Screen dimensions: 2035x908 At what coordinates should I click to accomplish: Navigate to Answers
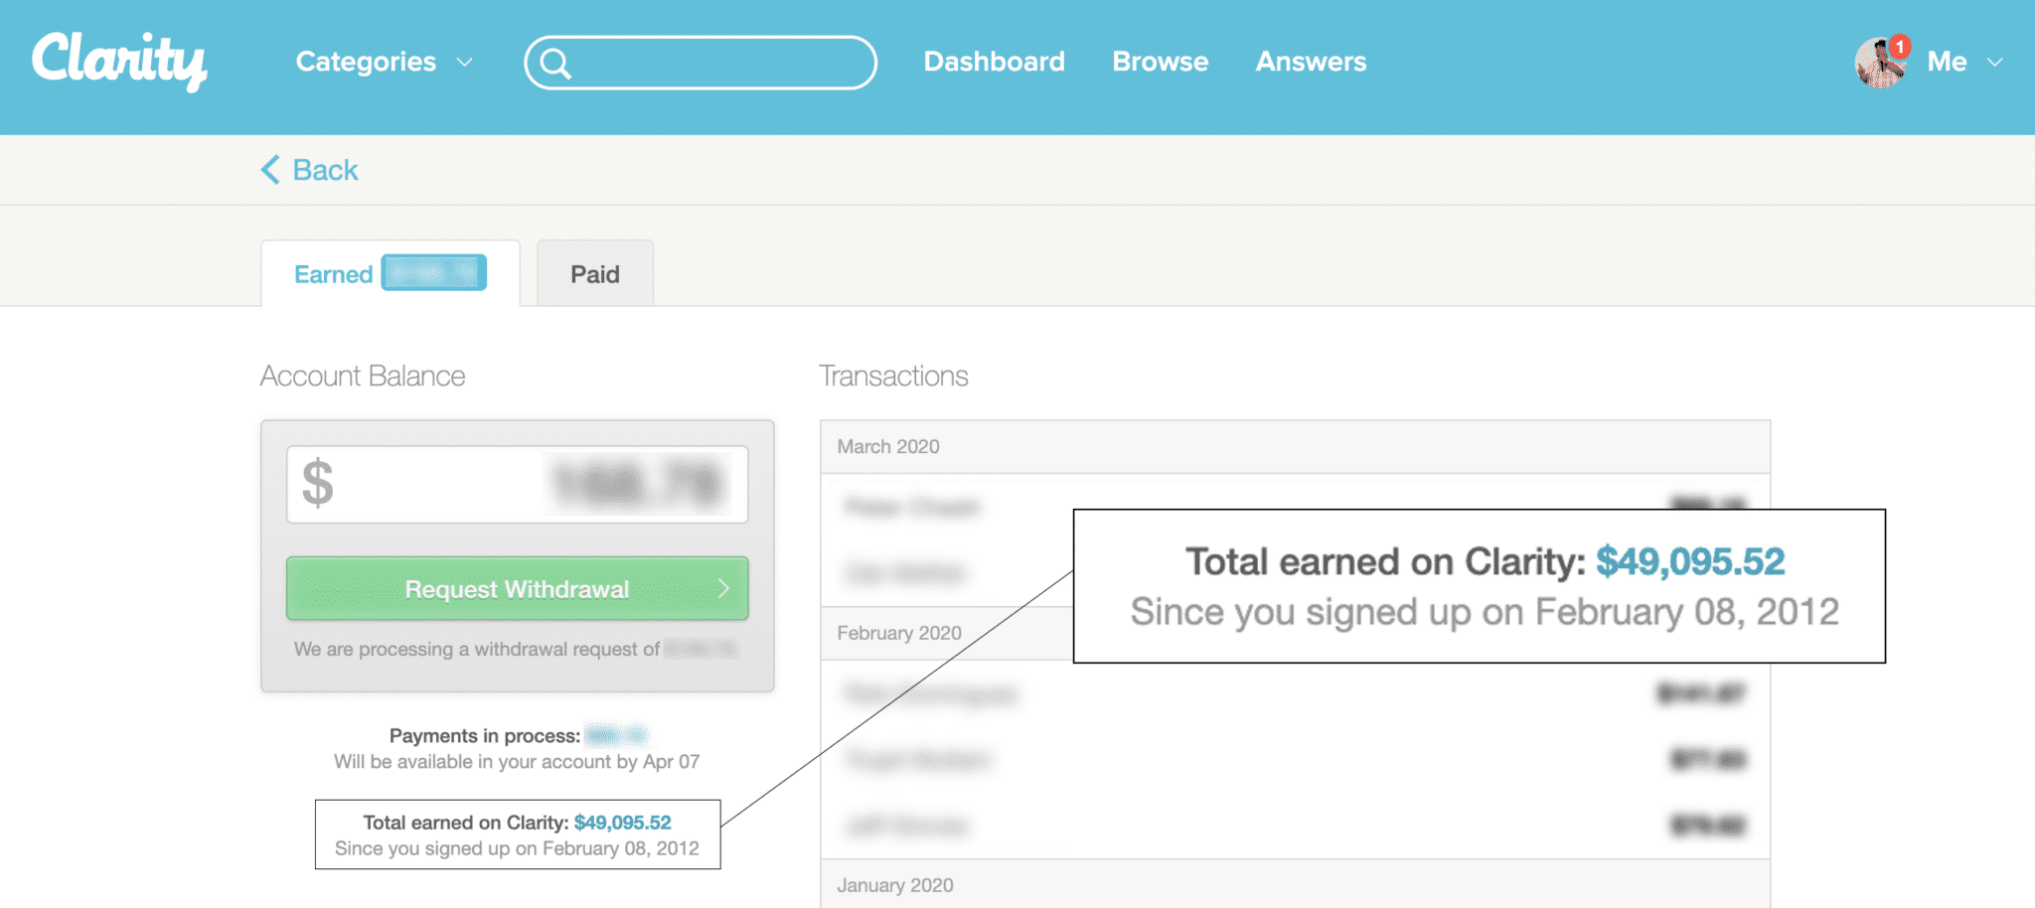click(1311, 62)
